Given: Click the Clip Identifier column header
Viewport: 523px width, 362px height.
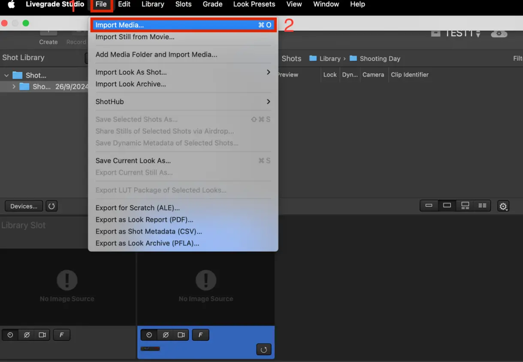Looking at the screenshot, I should 409,75.
